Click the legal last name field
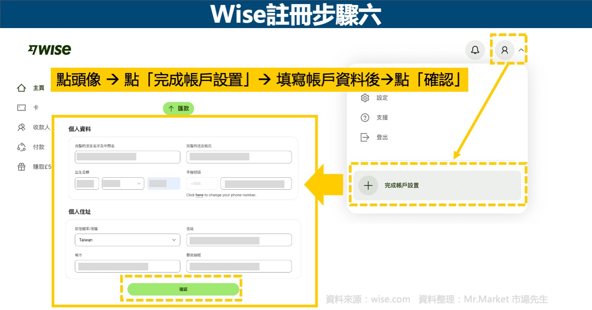The image size is (592, 310). [239, 157]
